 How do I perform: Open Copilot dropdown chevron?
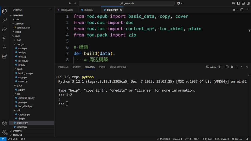(181, 3)
